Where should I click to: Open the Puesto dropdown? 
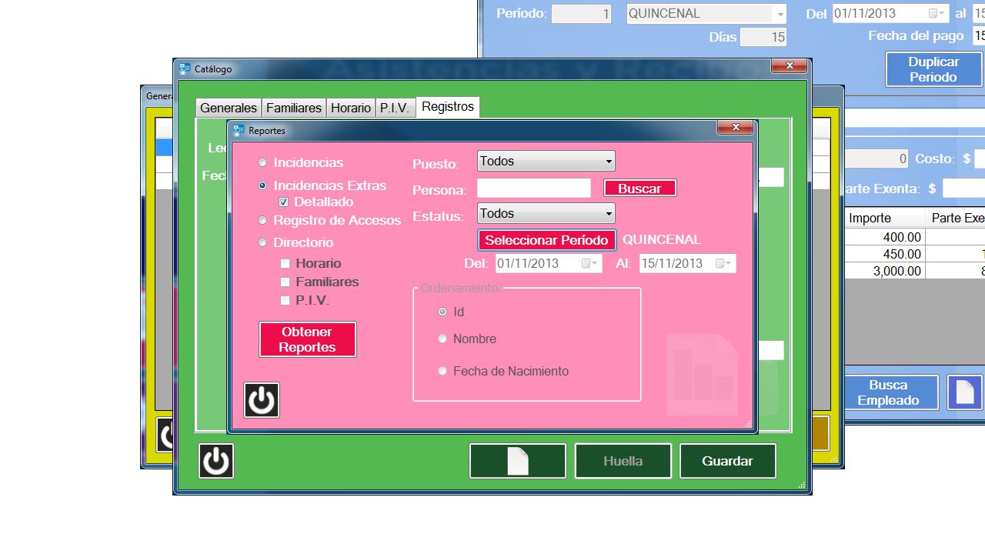(546, 161)
